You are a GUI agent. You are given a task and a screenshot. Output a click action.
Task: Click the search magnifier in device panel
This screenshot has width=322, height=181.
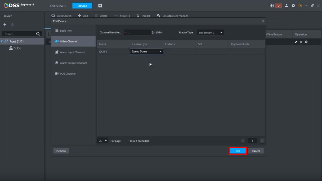[38, 34]
